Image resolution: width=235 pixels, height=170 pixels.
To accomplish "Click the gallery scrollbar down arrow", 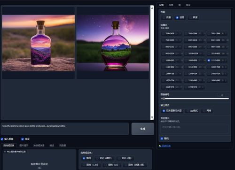I will [152, 117].
